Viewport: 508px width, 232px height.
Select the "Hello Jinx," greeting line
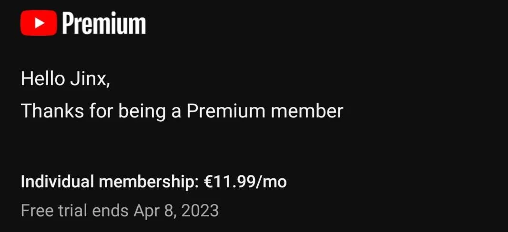(x=65, y=79)
